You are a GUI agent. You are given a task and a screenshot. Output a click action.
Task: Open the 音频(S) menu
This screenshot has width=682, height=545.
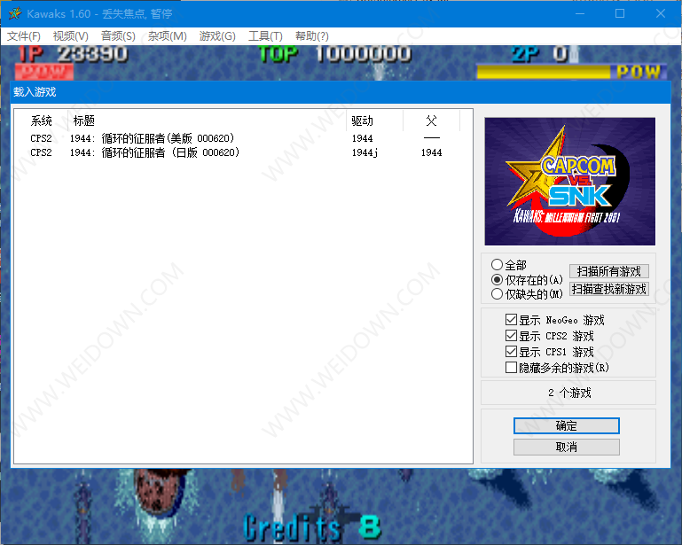coord(118,36)
